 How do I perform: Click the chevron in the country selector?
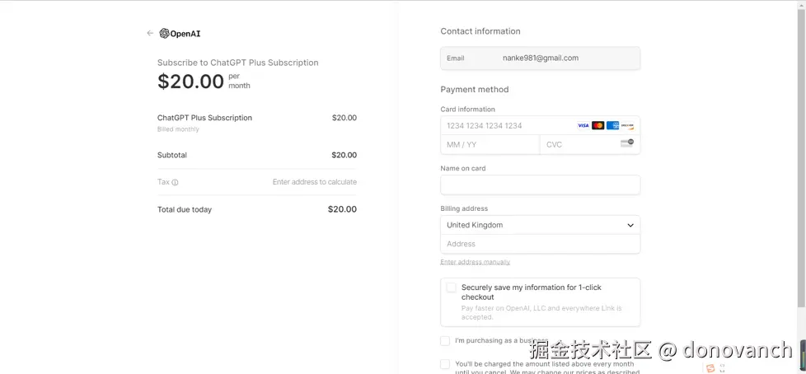tap(630, 225)
